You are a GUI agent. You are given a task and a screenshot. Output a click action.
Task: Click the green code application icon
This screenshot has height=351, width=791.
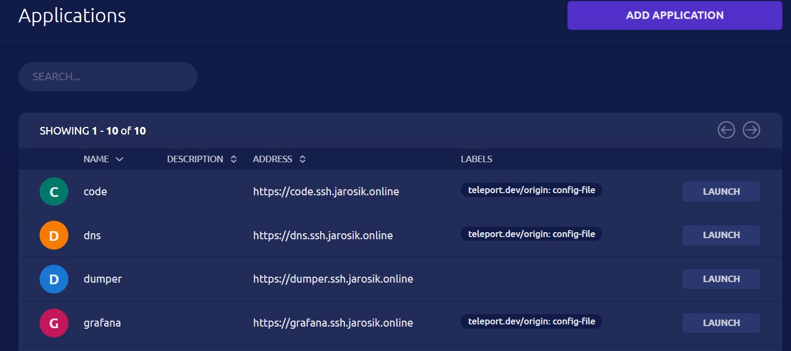pos(54,192)
